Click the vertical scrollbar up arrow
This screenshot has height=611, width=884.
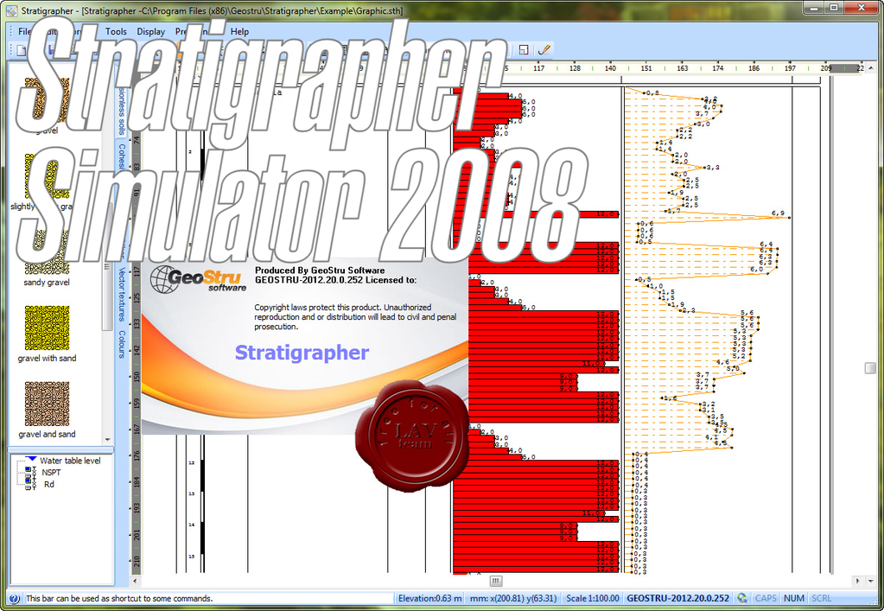pyautogui.click(x=870, y=68)
